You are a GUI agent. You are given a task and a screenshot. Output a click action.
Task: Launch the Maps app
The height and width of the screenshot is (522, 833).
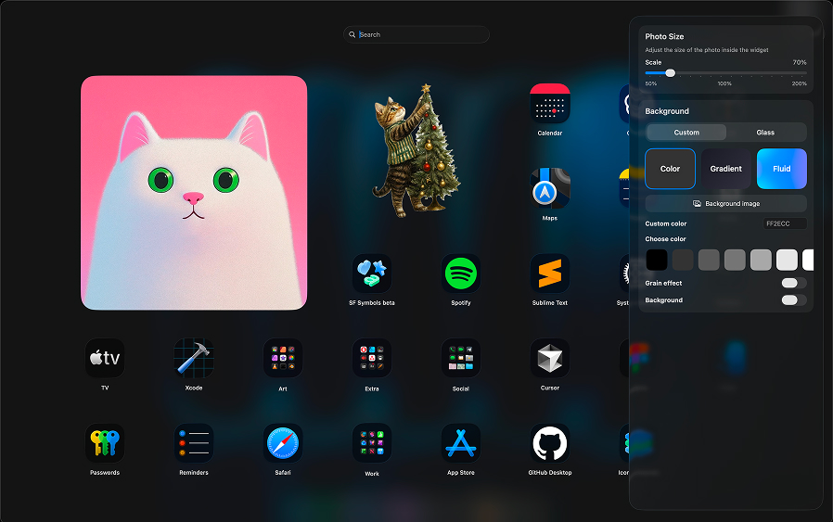coord(549,188)
